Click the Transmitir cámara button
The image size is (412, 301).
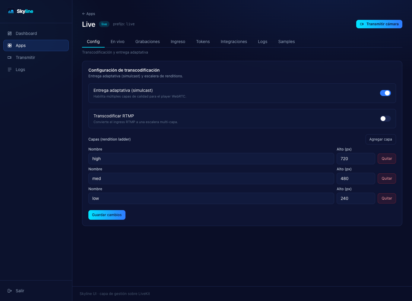[379, 24]
